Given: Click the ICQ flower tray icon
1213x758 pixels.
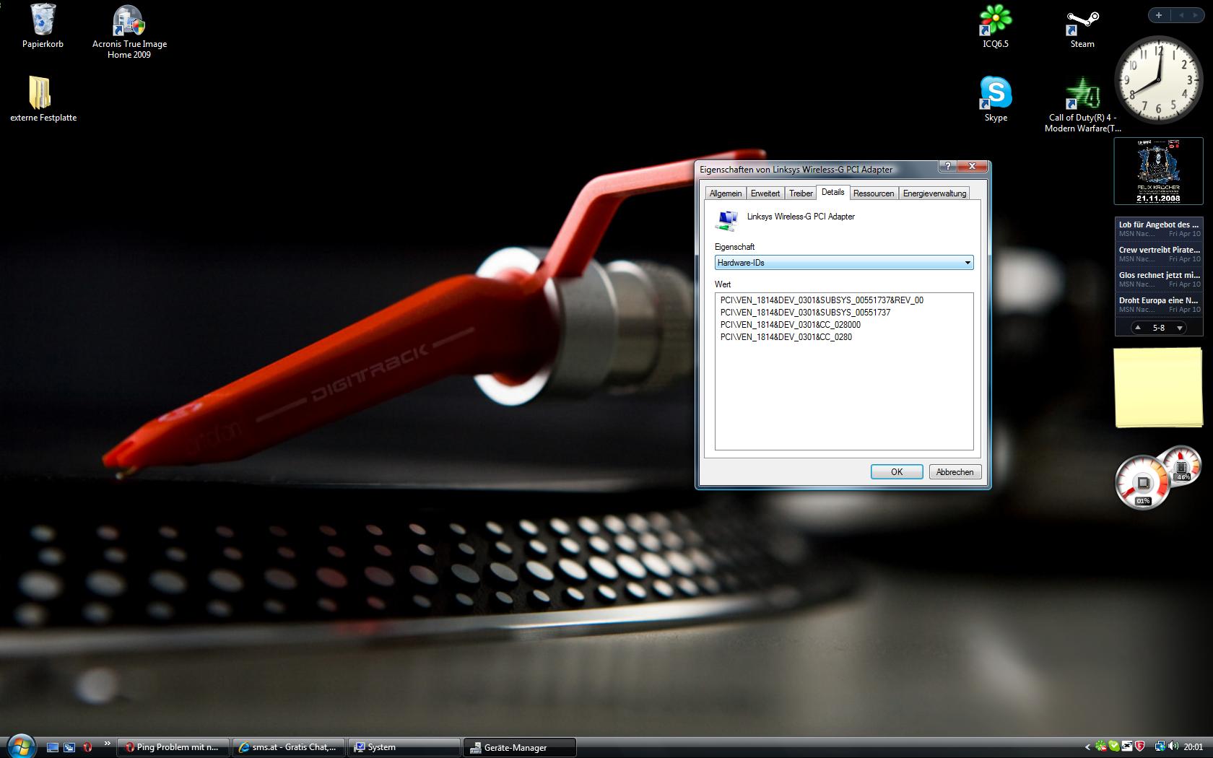Looking at the screenshot, I should click(1100, 747).
